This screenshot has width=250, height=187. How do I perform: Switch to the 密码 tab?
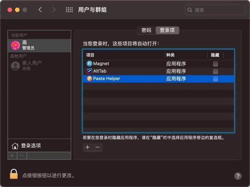(x=146, y=30)
